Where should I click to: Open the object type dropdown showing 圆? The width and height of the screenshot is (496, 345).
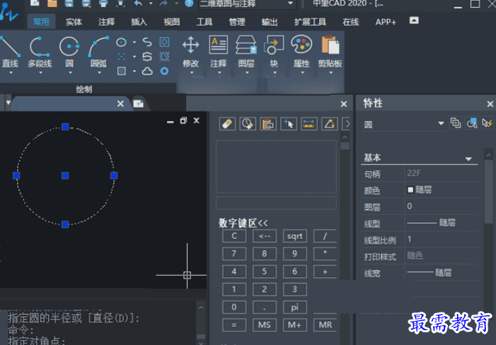[404, 124]
